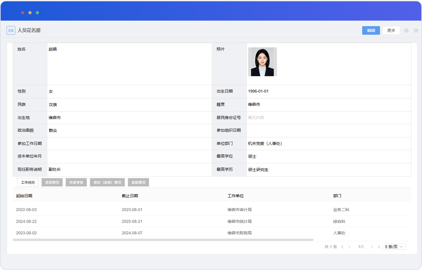Image resolution: width=422 pixels, height=270 pixels.
Task: Open the 年度考核 tab
Action: (x=76, y=182)
